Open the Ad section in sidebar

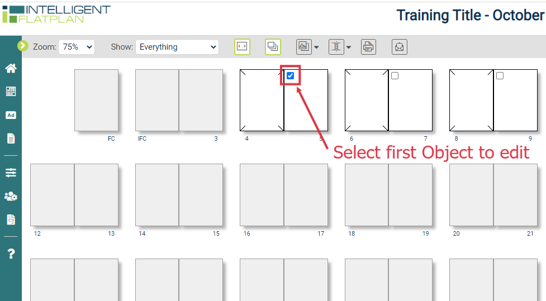point(11,115)
